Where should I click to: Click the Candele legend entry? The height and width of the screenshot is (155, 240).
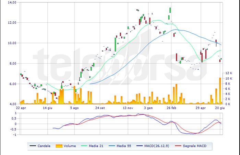coord(40,146)
